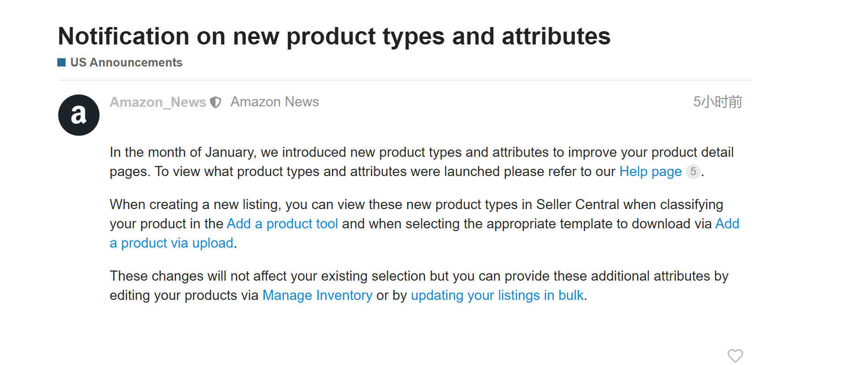850x365 pixels.
Task: Click the moderator shield icon beside Amazon_News
Action: click(215, 102)
